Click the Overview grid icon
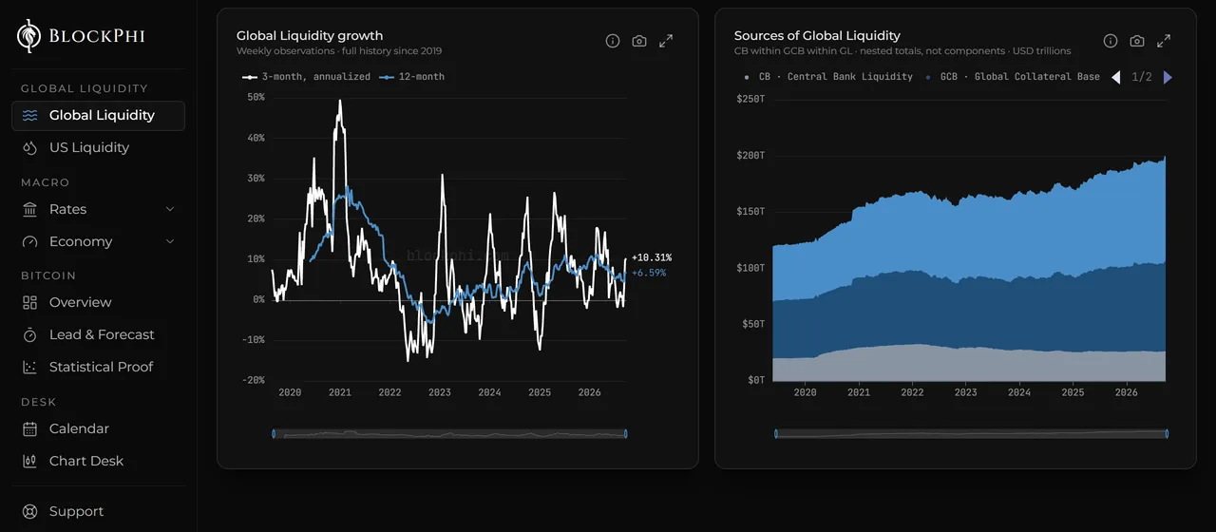The height and width of the screenshot is (532, 1216). point(30,302)
